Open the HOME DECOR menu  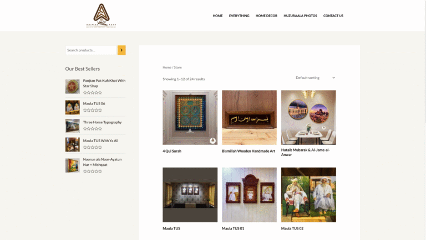(x=266, y=15)
